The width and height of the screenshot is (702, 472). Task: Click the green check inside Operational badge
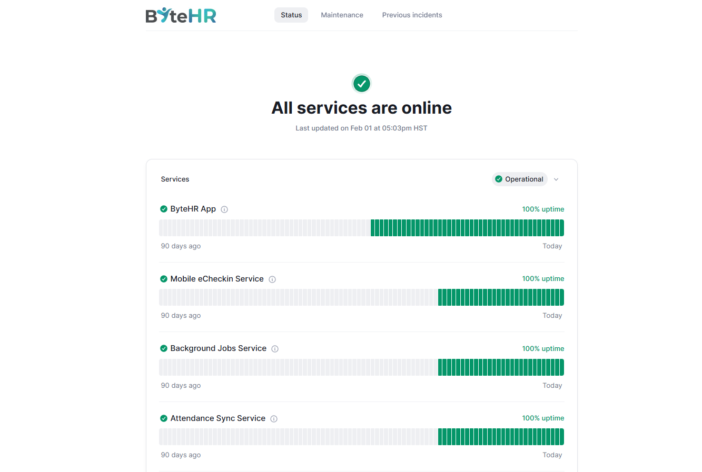(499, 179)
